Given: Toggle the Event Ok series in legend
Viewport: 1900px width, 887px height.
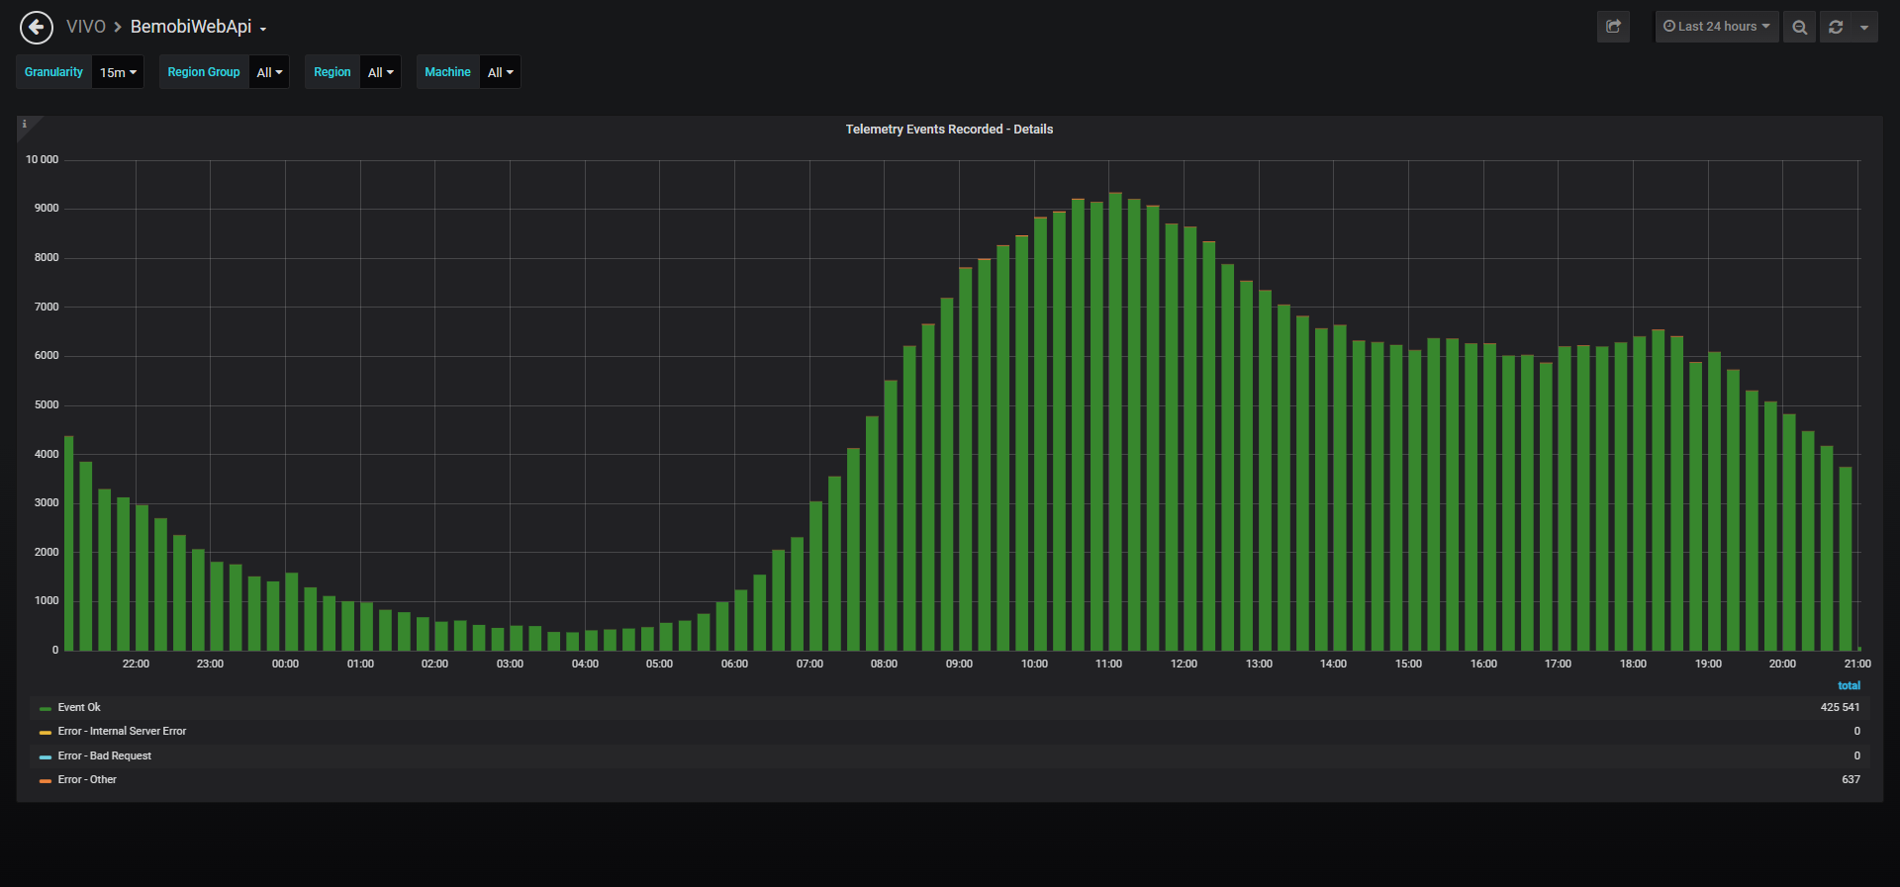Looking at the screenshot, I should pyautogui.click(x=79, y=707).
